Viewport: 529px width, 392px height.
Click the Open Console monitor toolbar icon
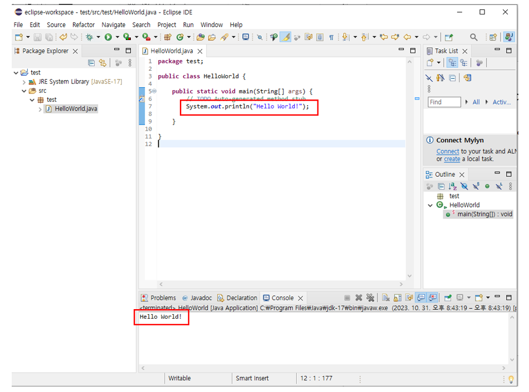[x=246, y=37]
